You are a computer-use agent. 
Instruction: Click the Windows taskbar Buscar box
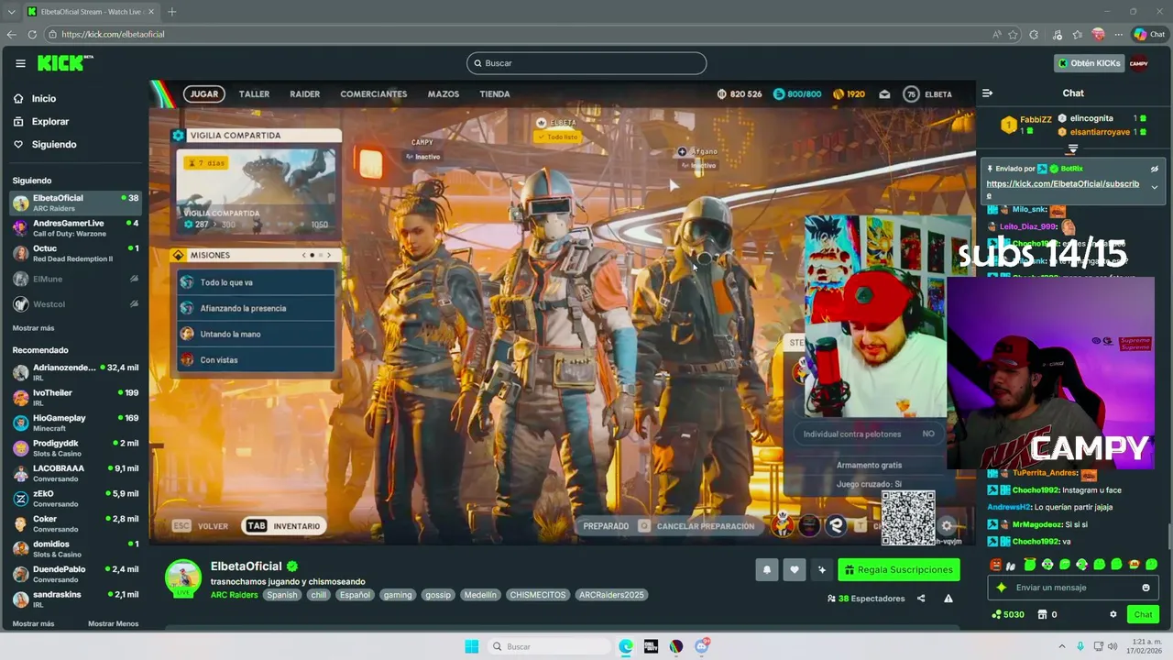click(548, 646)
